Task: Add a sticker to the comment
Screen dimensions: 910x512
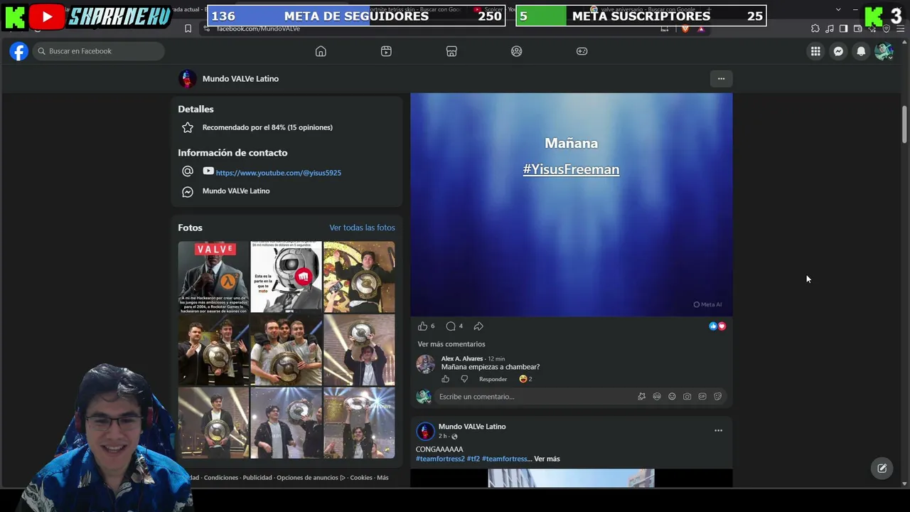Action: point(717,397)
